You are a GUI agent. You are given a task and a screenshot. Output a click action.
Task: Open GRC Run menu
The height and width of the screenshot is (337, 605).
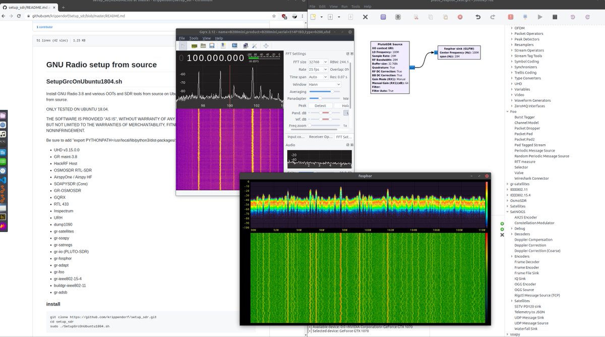[x=344, y=7]
